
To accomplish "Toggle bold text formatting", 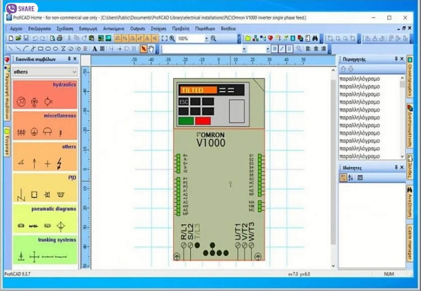I will coord(274,49).
